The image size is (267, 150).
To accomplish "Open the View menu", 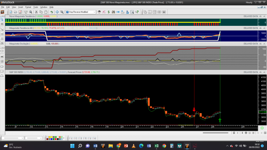I will [14, 7].
